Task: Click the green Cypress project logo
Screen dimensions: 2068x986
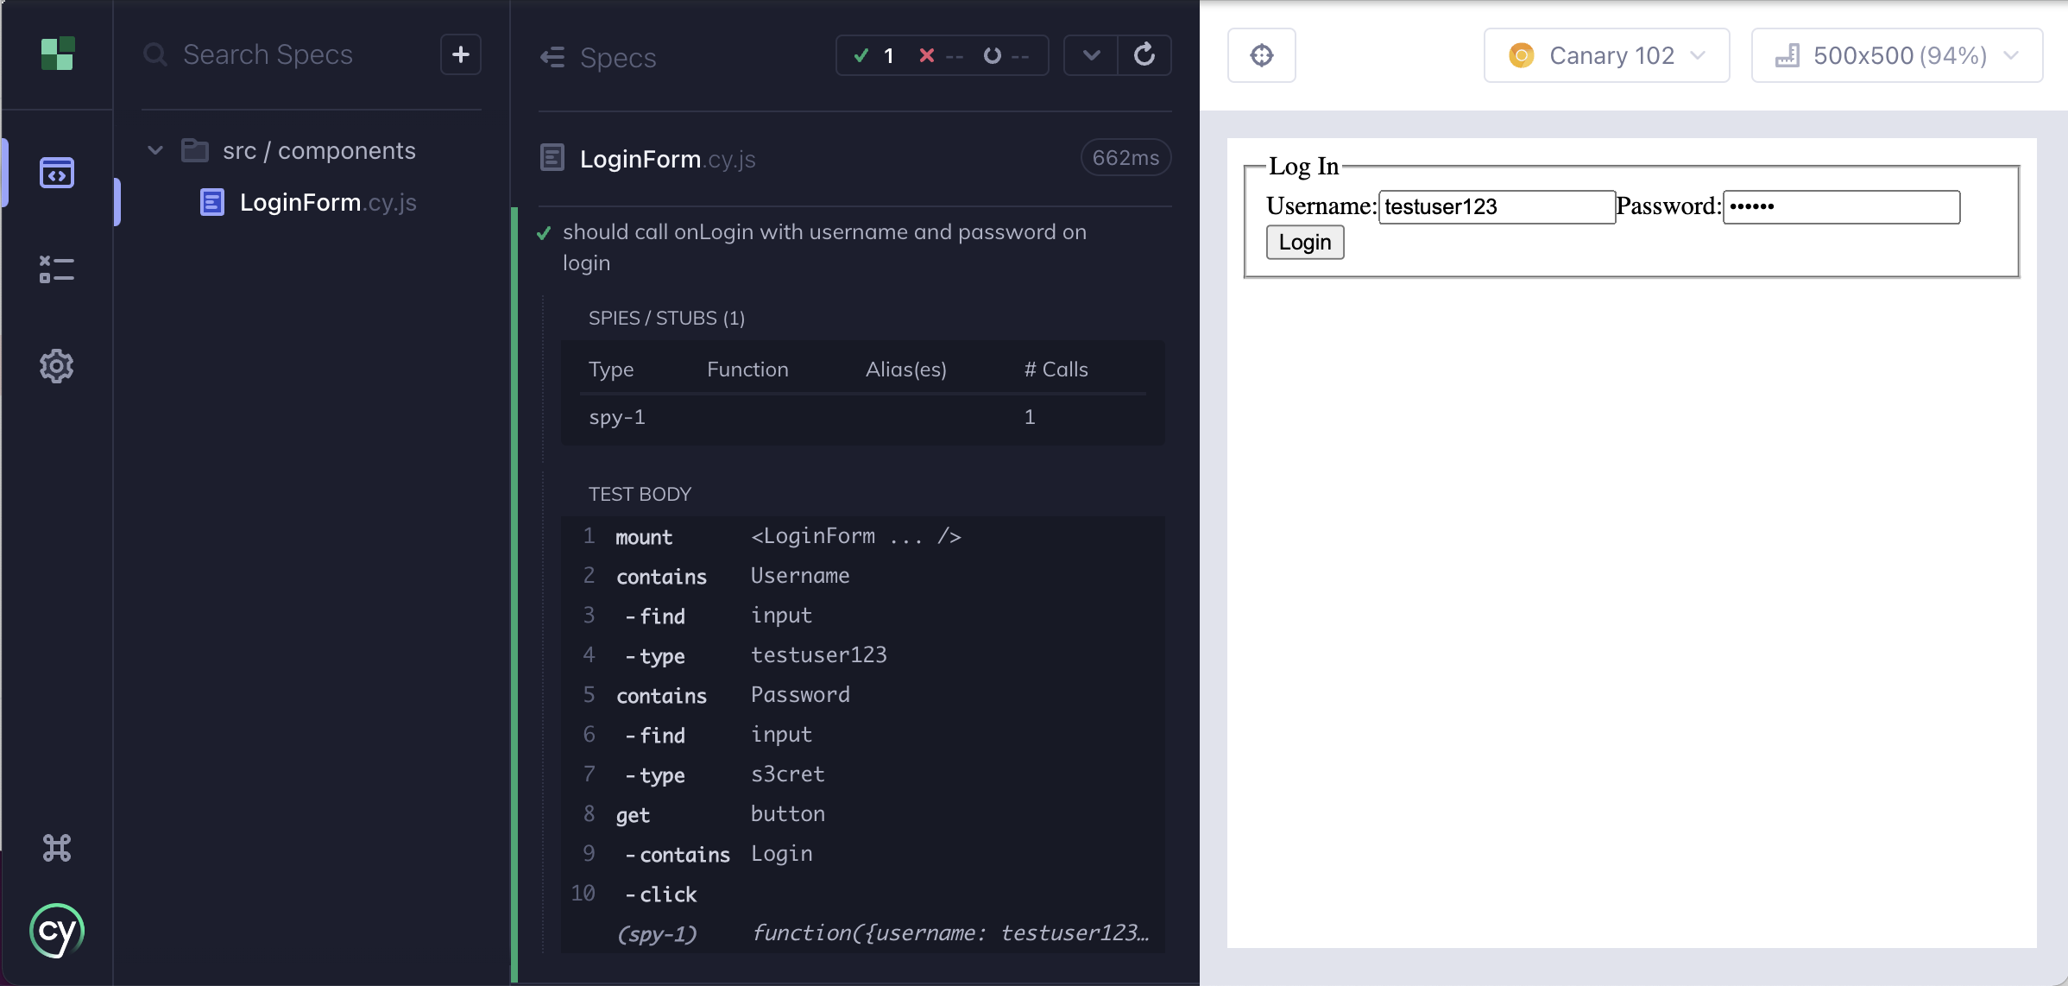Action: [58, 54]
